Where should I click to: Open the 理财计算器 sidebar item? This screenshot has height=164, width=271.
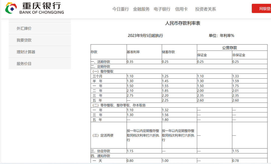[x=26, y=52]
